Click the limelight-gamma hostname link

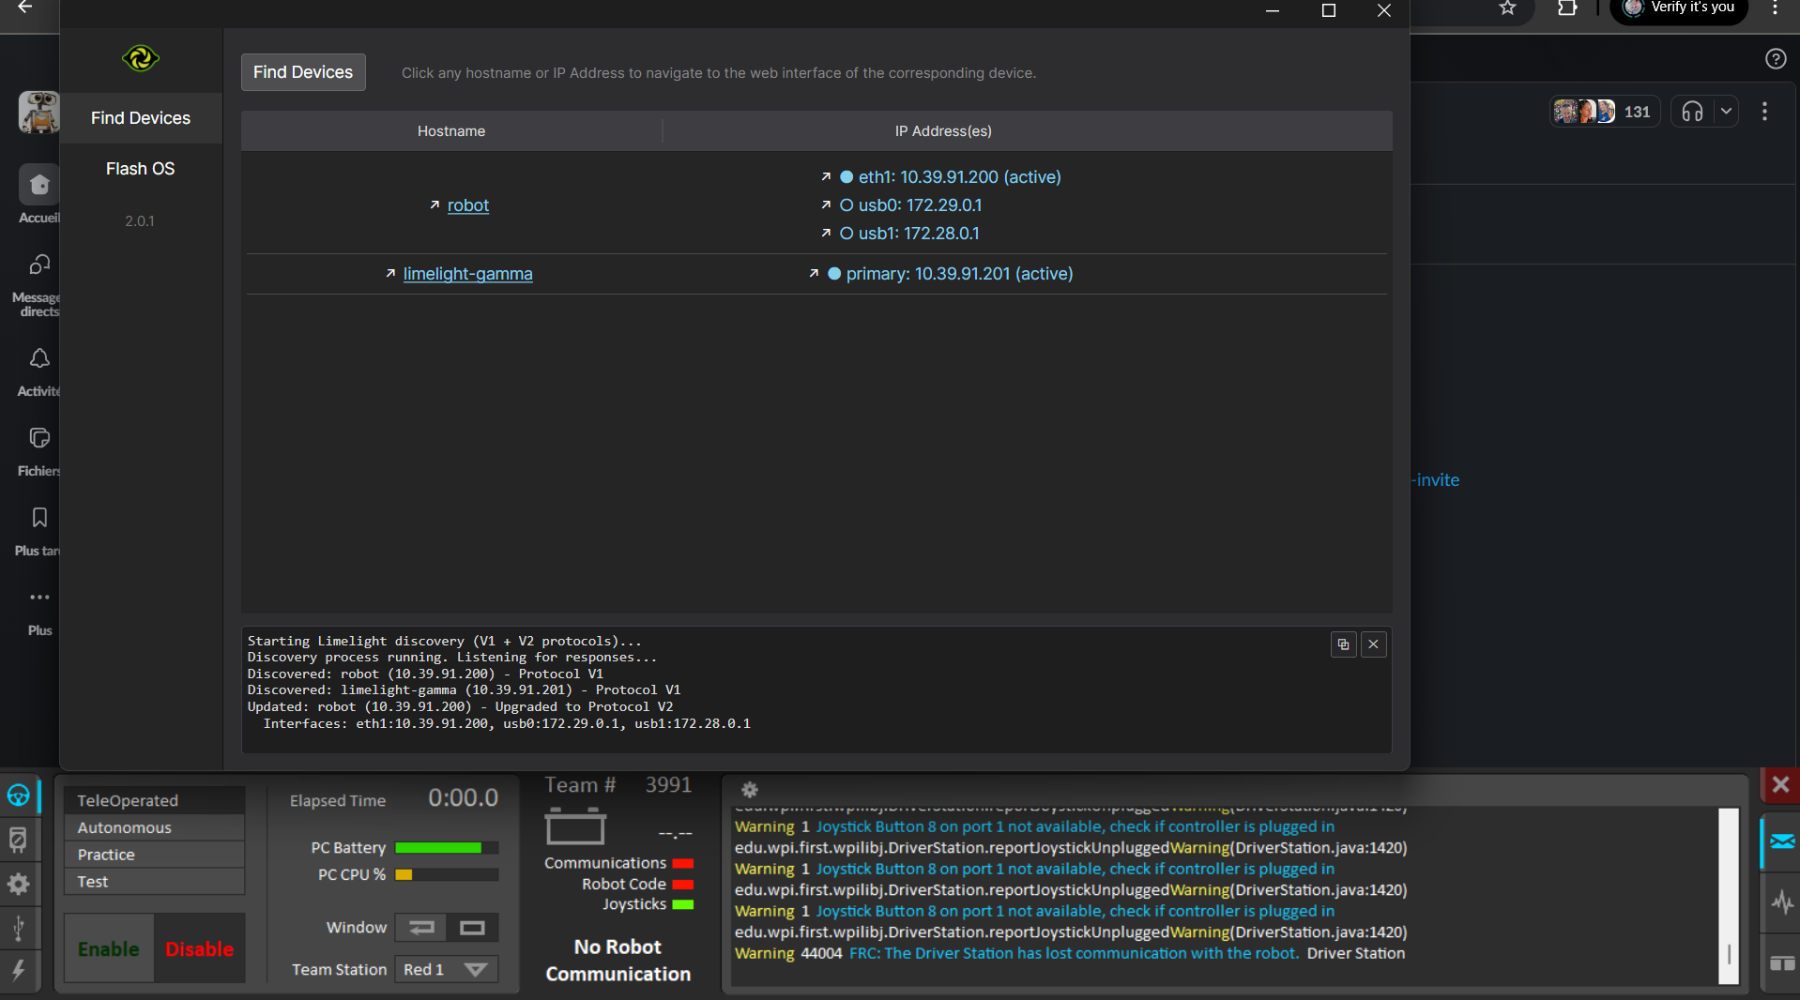[x=467, y=274]
